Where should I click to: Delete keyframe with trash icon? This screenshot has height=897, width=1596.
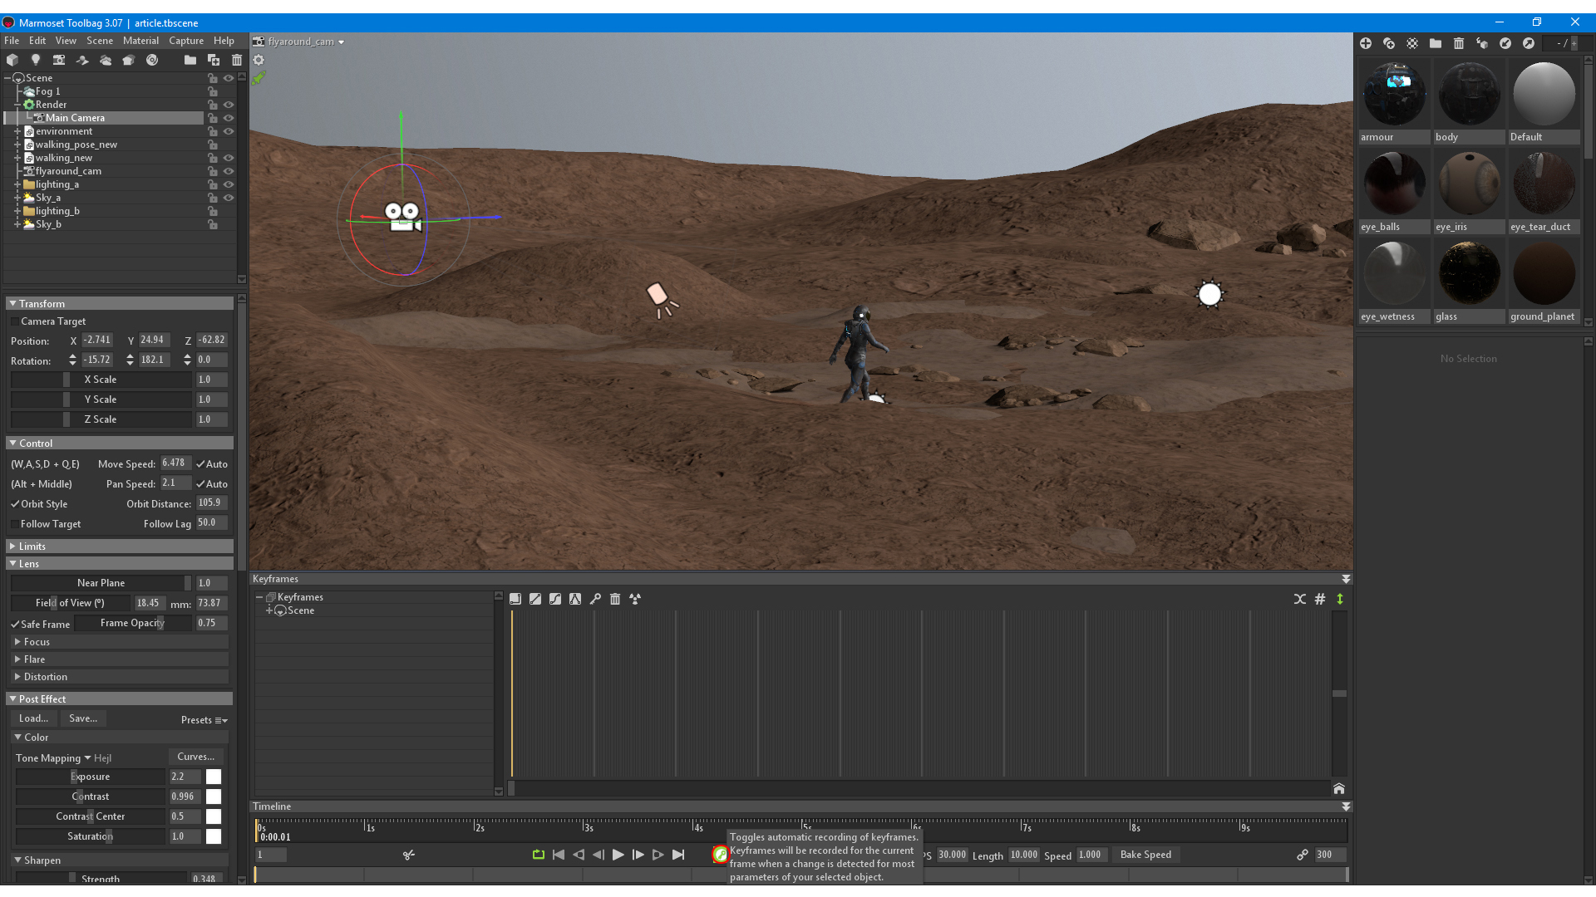coord(615,599)
